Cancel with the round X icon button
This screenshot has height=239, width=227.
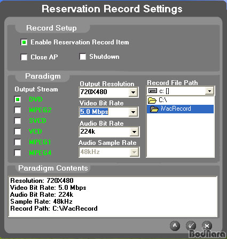[x=207, y=226]
